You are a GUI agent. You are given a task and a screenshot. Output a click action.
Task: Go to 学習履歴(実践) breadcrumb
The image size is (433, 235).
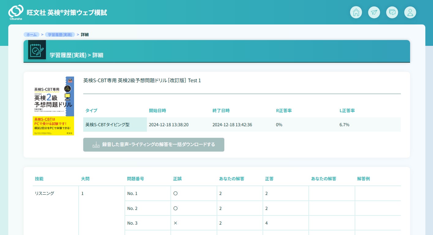click(60, 35)
